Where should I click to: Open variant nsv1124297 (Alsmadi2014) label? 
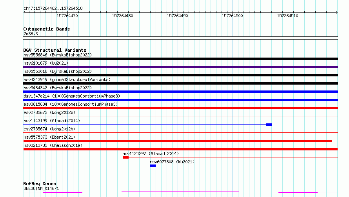pos(151,154)
